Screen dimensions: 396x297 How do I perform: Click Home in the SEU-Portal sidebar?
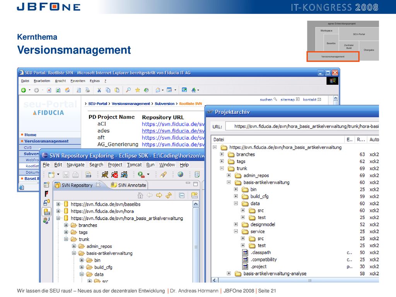coord(30,135)
